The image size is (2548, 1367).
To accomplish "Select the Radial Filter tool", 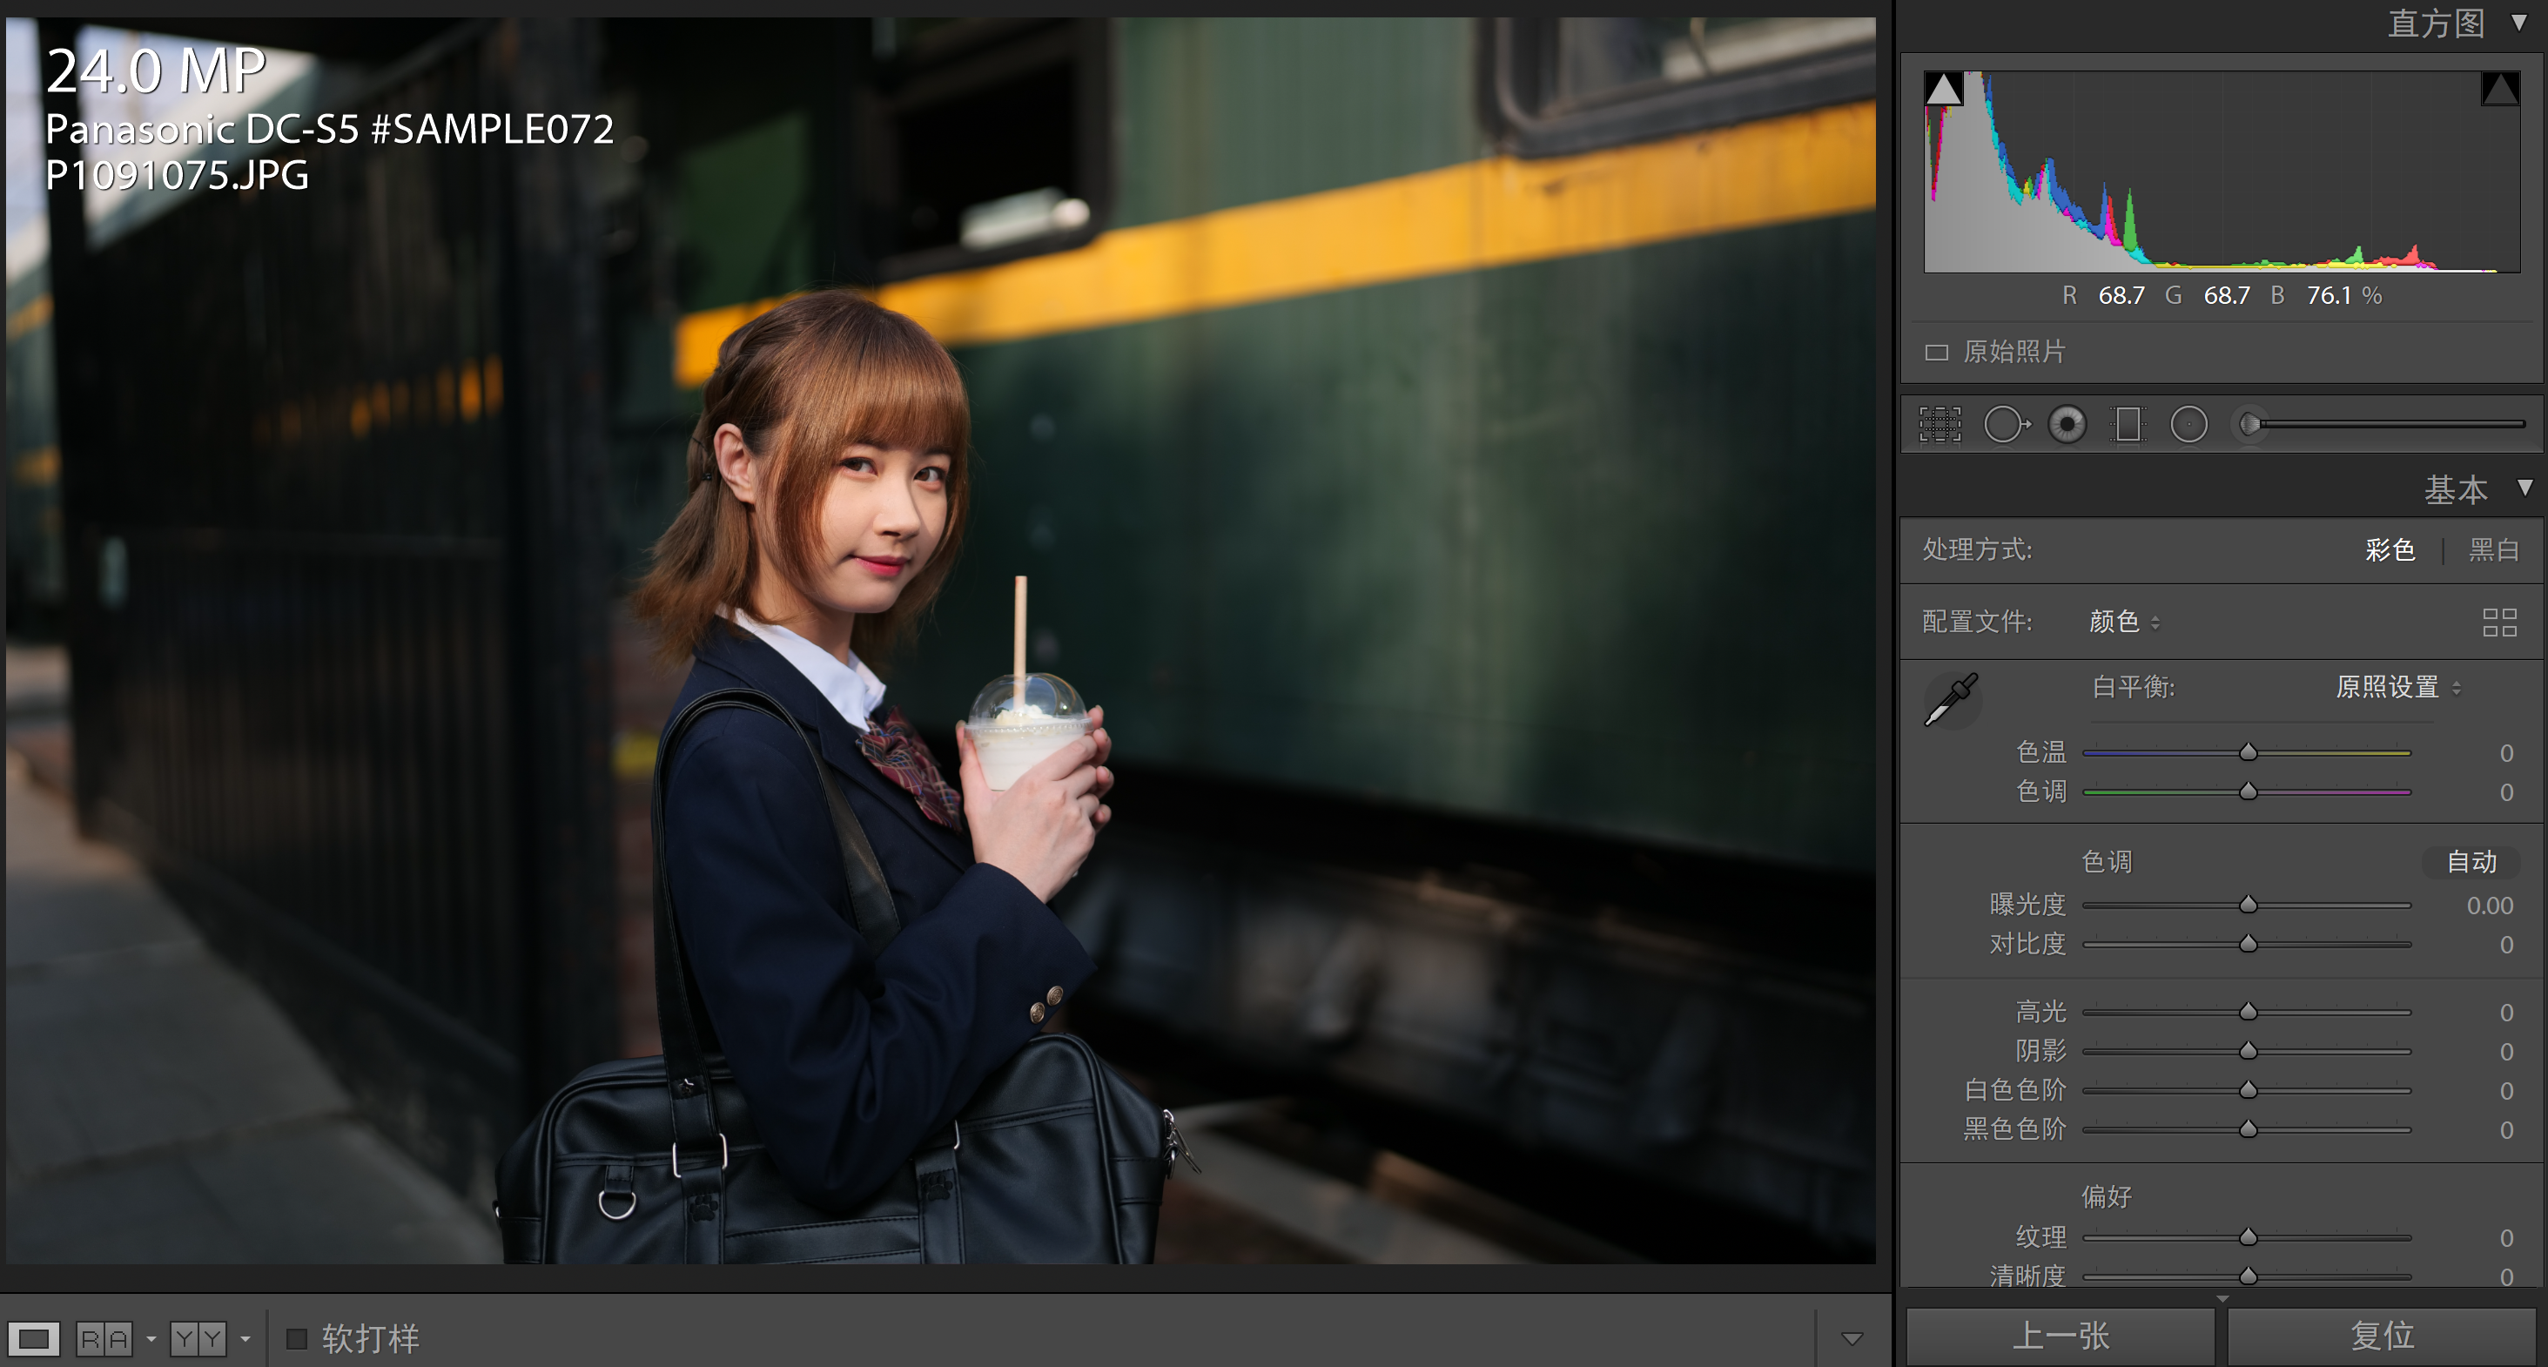I will pyautogui.click(x=2188, y=425).
